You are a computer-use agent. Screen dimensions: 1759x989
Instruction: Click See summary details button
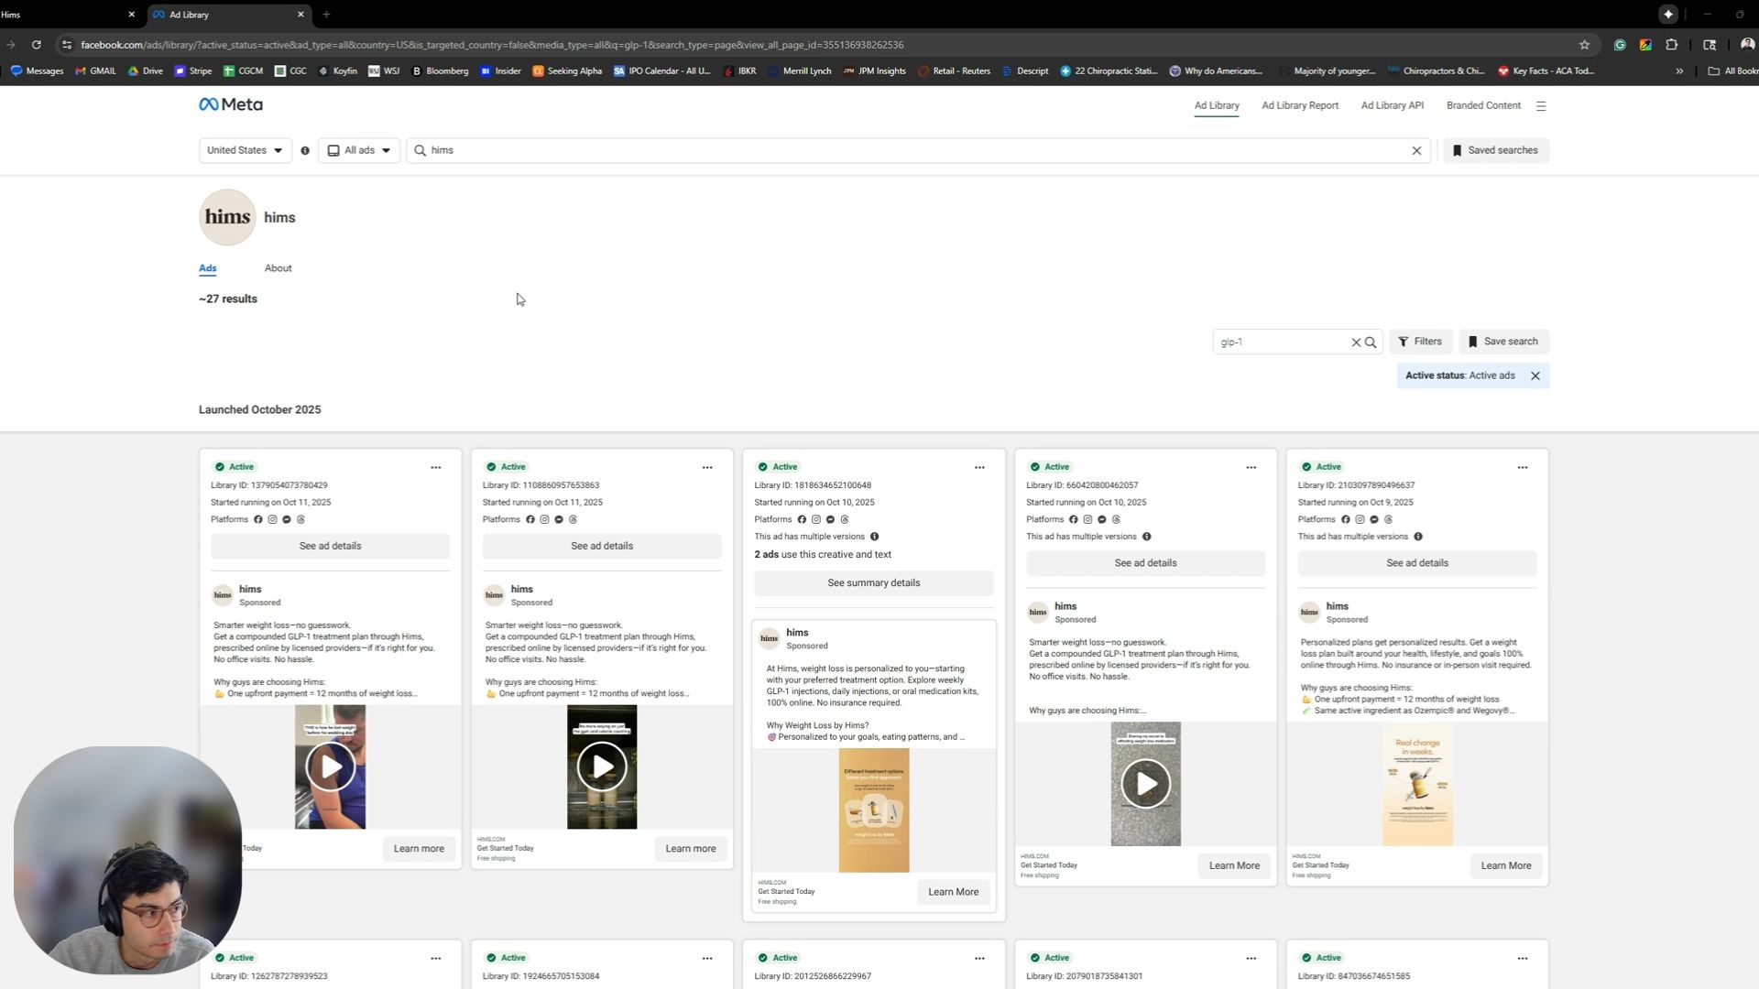coord(873,583)
